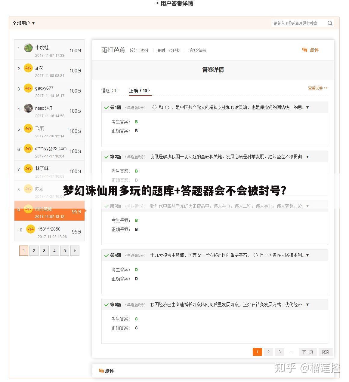
Task: Click gaoxy677's avatar icon
Action: coord(28,88)
